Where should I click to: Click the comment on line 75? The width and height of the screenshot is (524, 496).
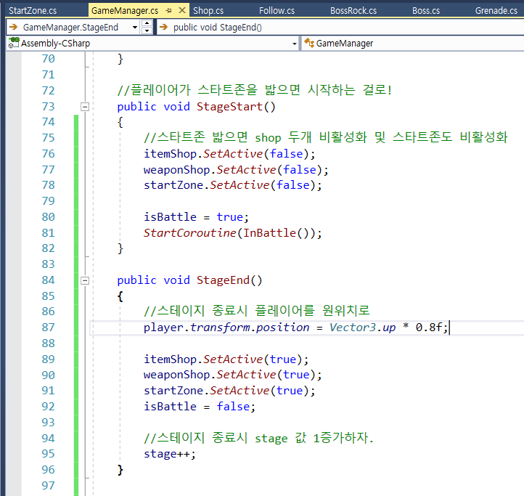(x=325, y=137)
